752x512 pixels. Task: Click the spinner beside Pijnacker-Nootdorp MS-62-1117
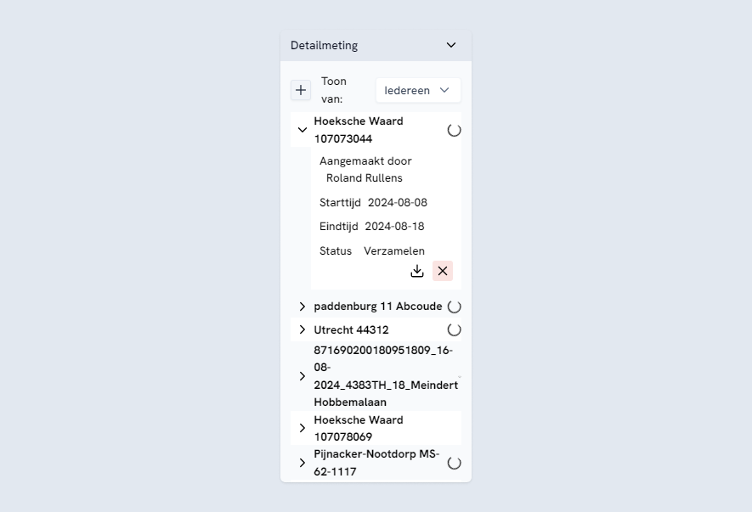coord(454,463)
